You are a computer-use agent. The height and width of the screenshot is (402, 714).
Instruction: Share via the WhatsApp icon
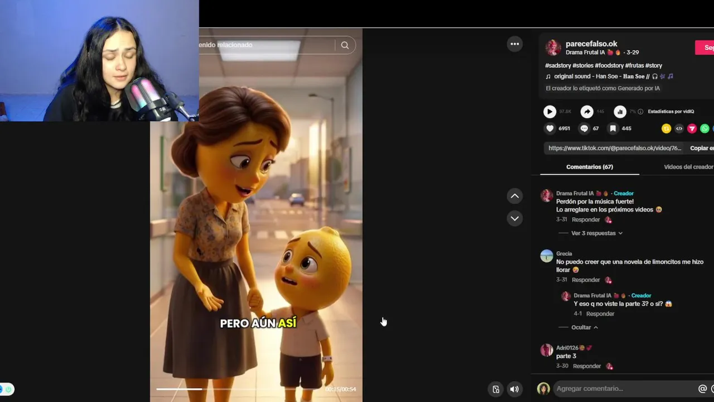[x=705, y=128]
